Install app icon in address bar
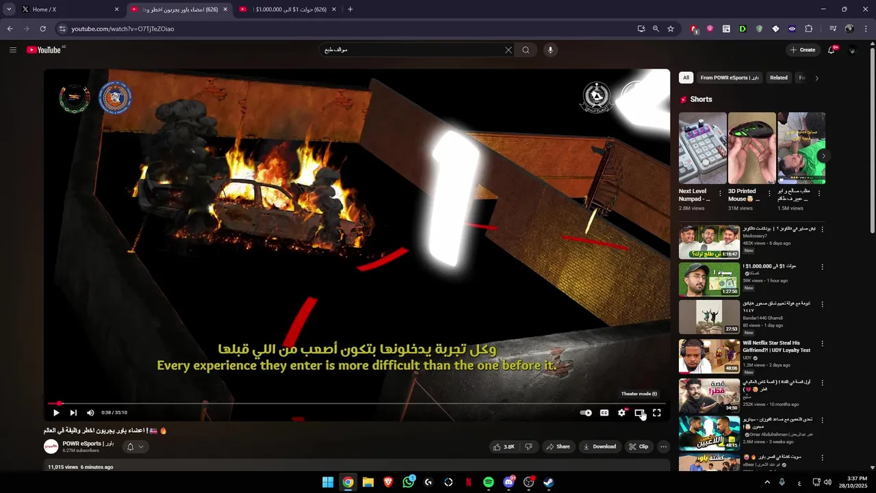Screen dimensions: 876x493 (x=641, y=29)
